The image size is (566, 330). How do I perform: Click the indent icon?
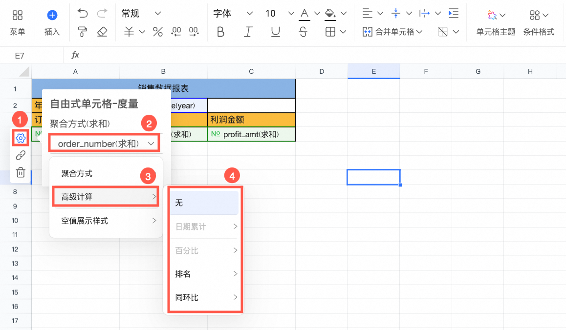point(454,13)
